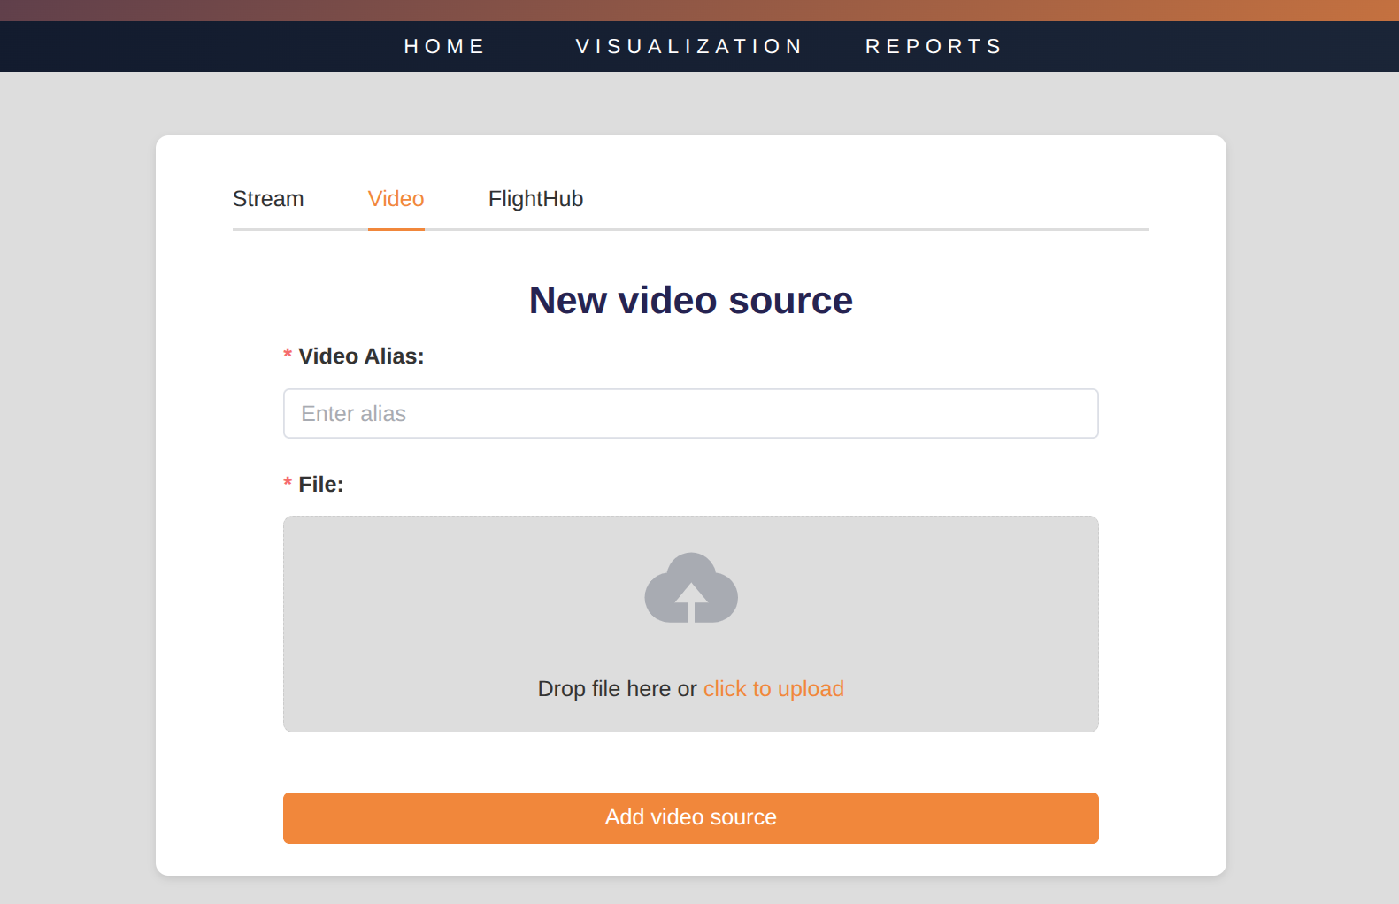Screen dimensions: 1399x904
Task: Click the 'New video source' heading
Action: tap(690, 301)
